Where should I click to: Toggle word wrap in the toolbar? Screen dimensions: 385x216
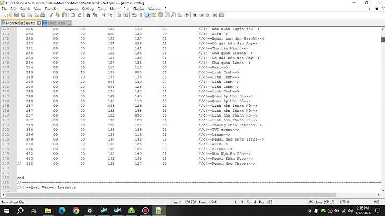134,15
